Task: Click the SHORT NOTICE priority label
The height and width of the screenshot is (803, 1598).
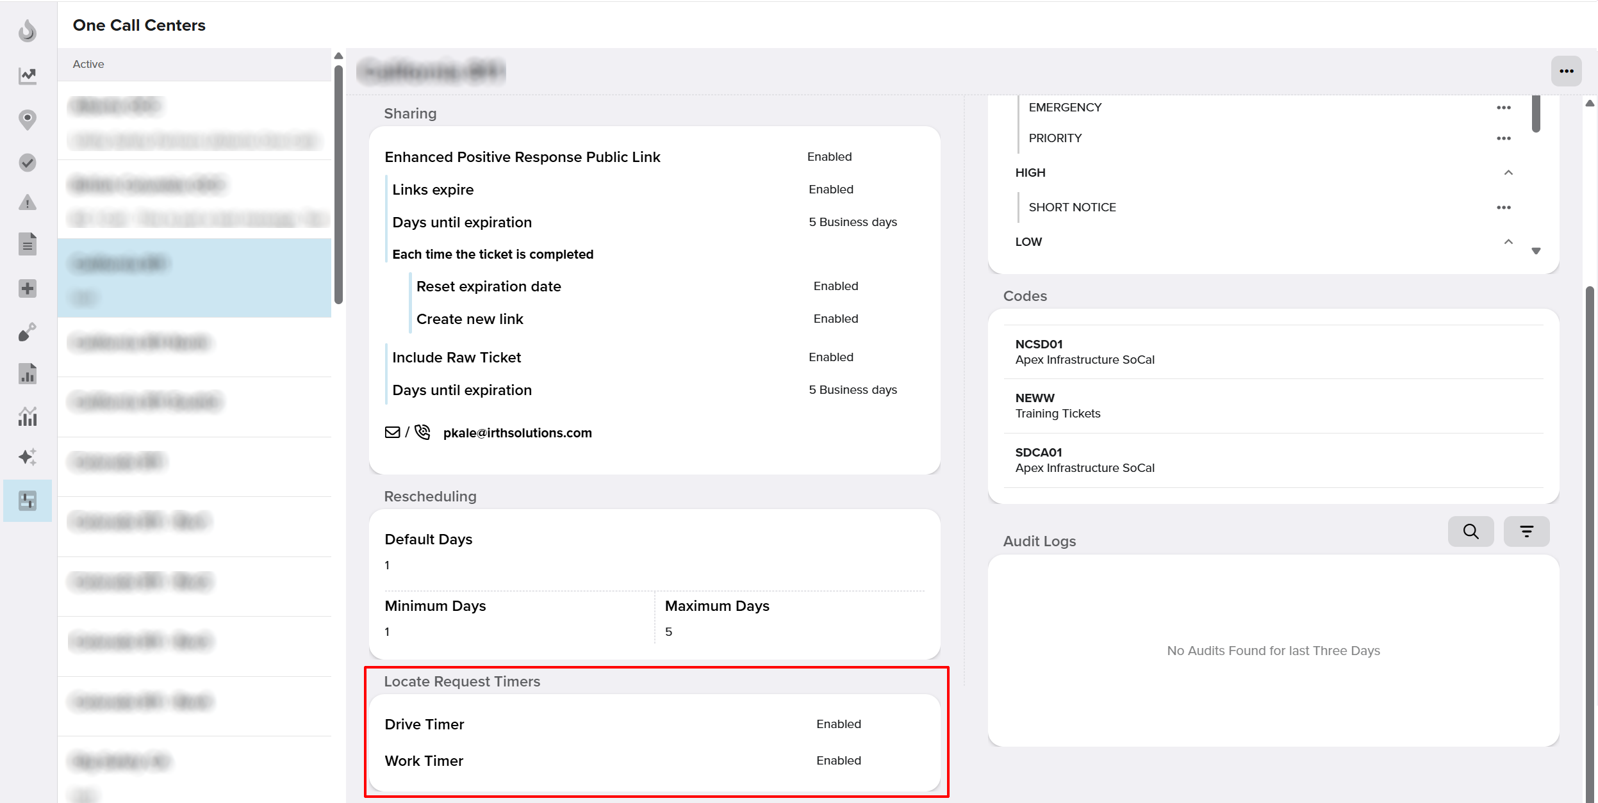Action: [1072, 207]
